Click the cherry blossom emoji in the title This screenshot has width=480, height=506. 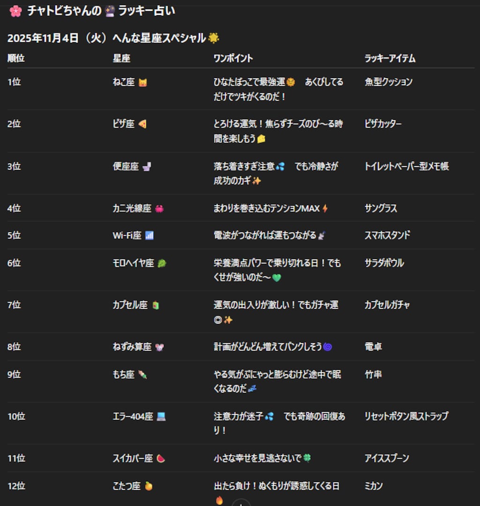click(x=15, y=11)
